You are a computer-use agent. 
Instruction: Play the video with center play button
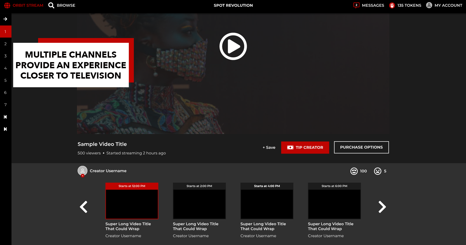(x=233, y=46)
